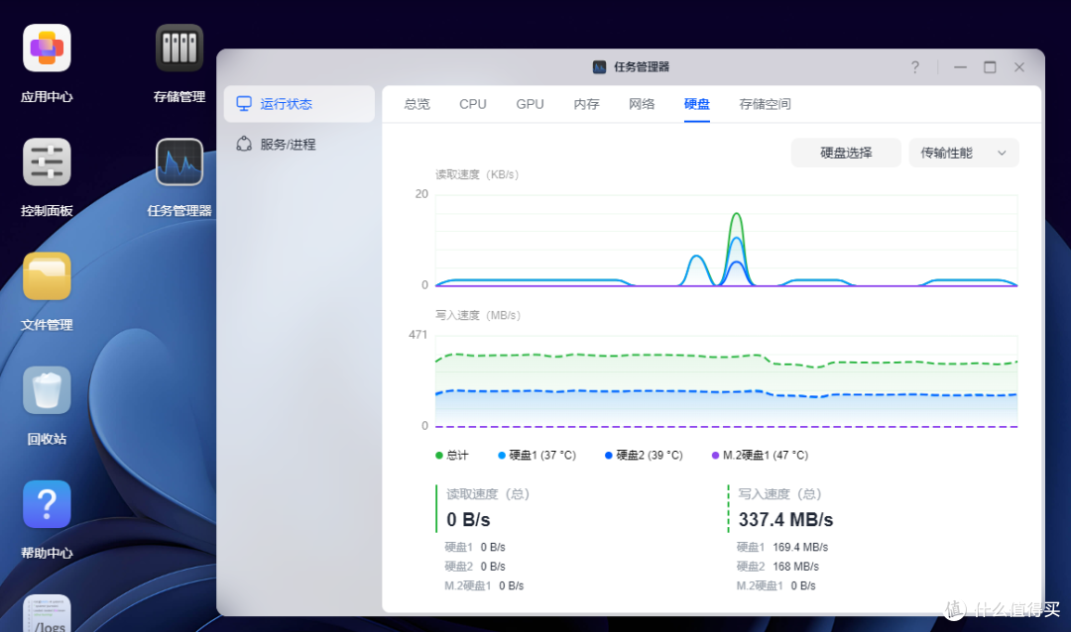This screenshot has width=1071, height=632.
Task: Click the help question mark in title bar
Action: [914, 67]
